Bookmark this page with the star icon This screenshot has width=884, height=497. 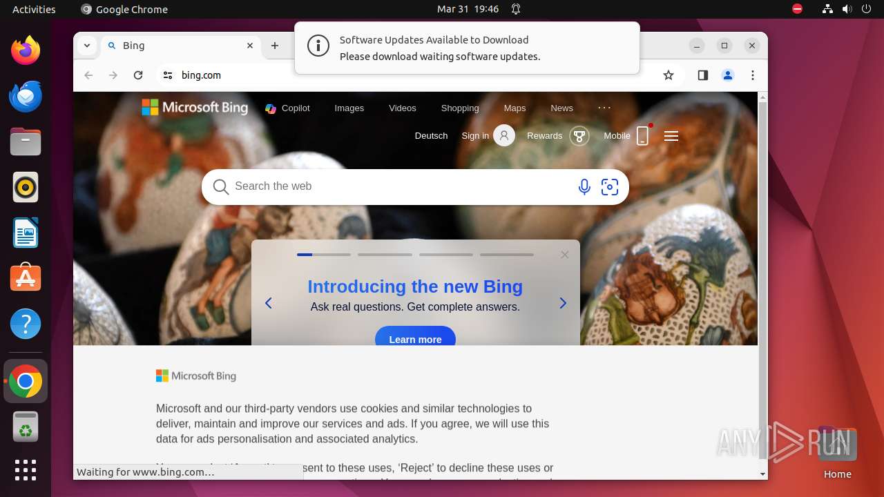(x=668, y=75)
